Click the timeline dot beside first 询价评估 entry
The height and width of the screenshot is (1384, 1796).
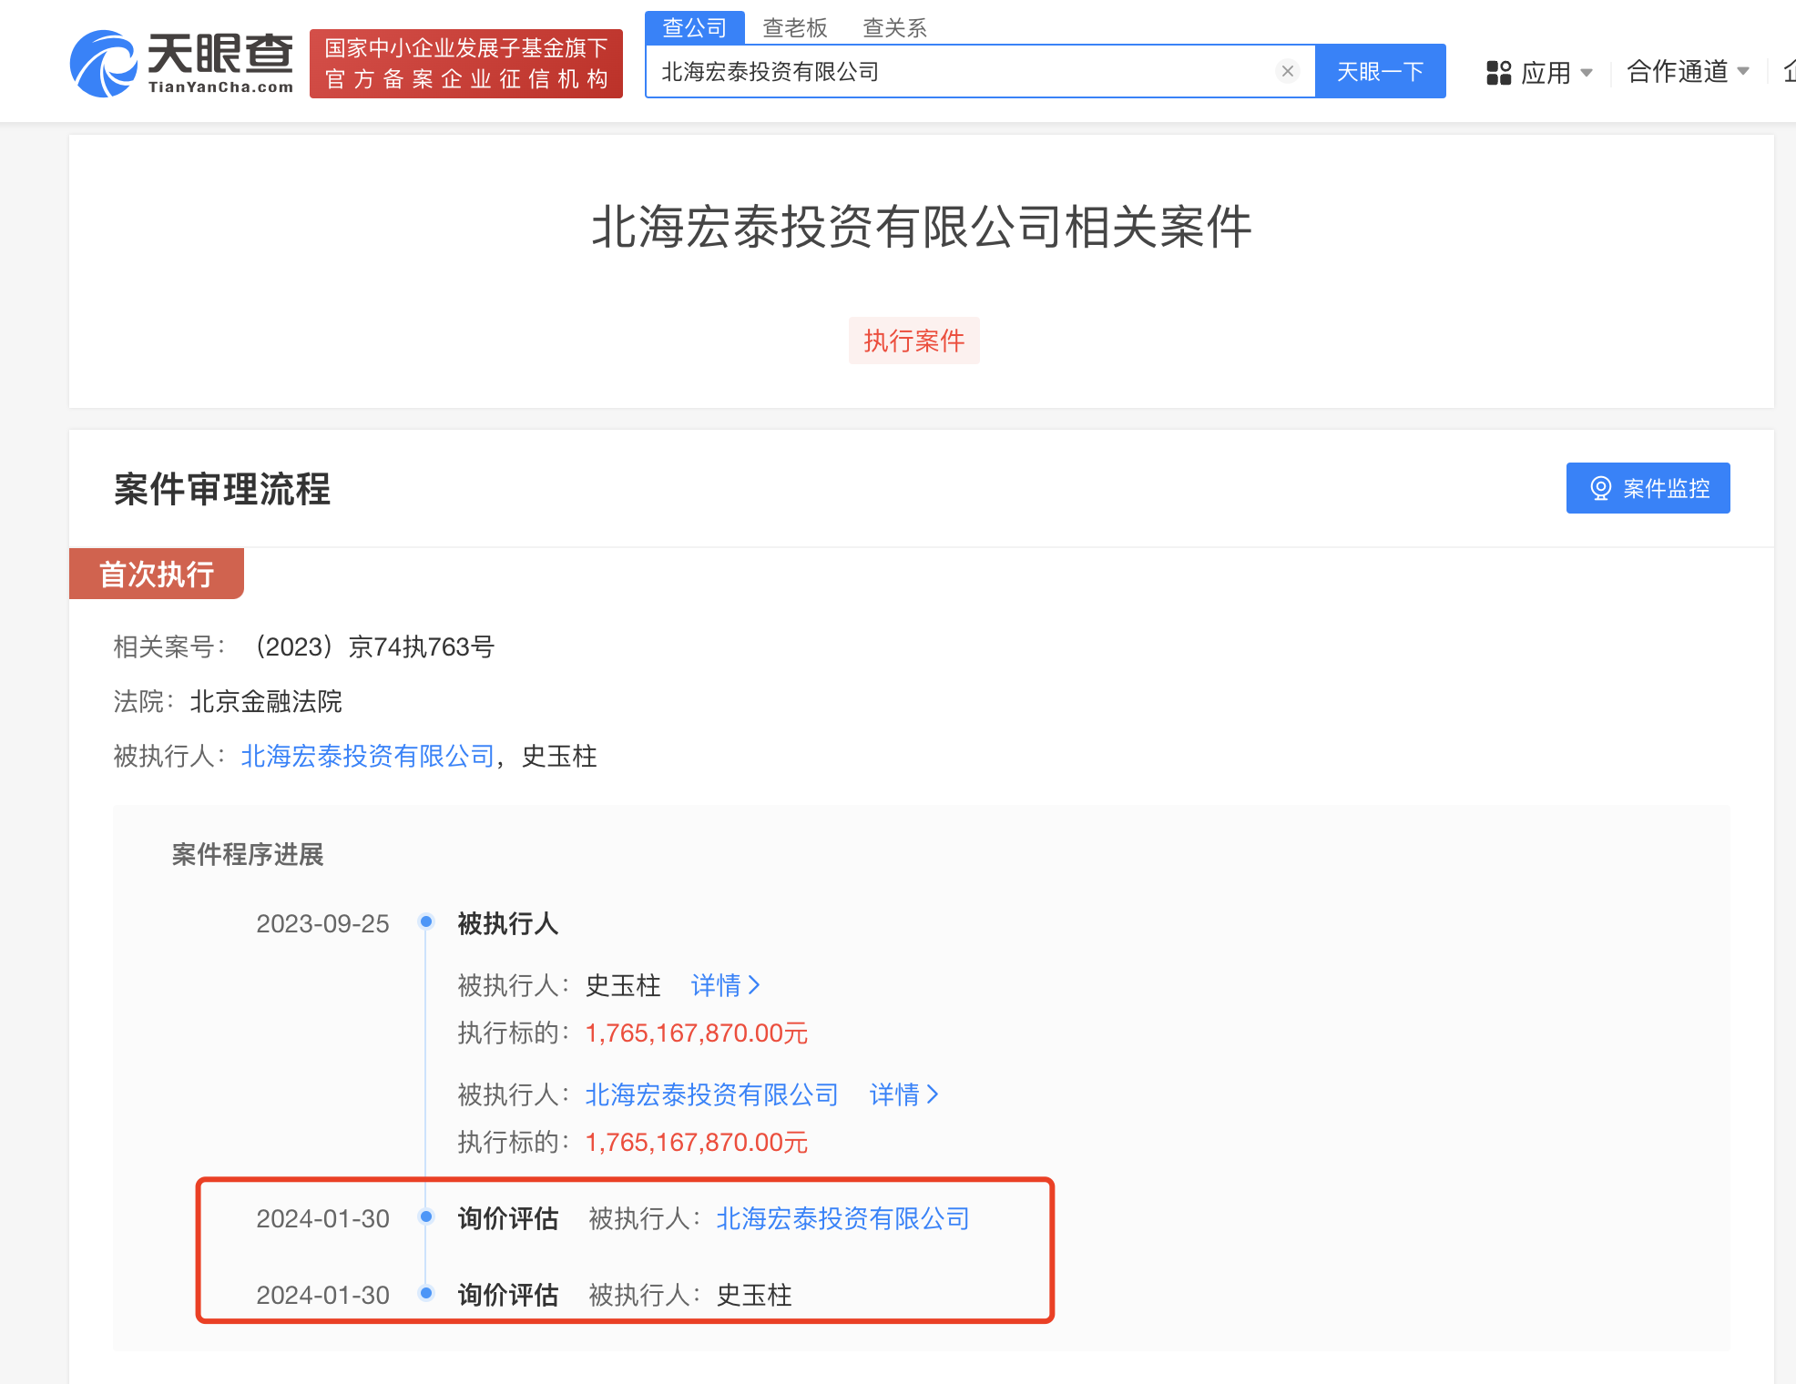click(x=425, y=1218)
